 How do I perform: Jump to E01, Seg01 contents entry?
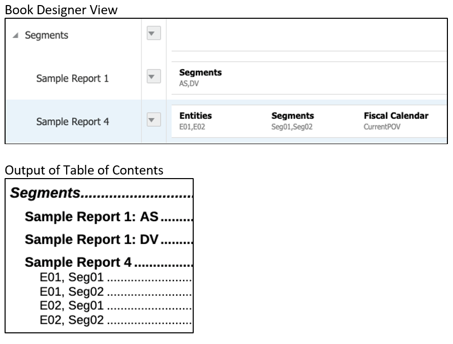72,278
